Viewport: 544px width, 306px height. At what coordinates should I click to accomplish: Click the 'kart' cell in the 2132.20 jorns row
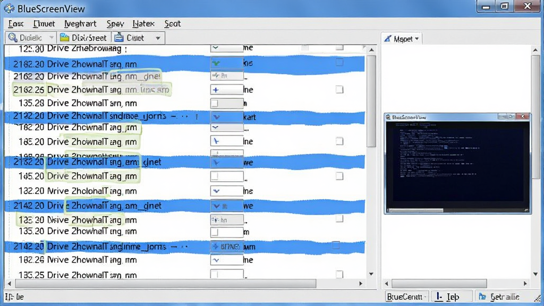(x=250, y=117)
